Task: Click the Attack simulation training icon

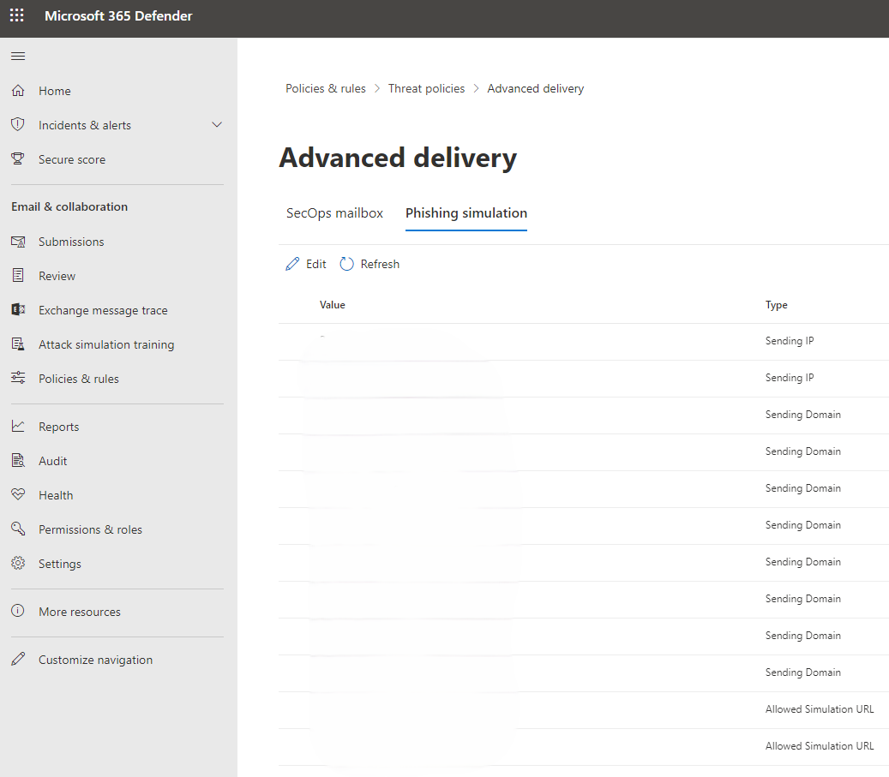Action: point(18,344)
